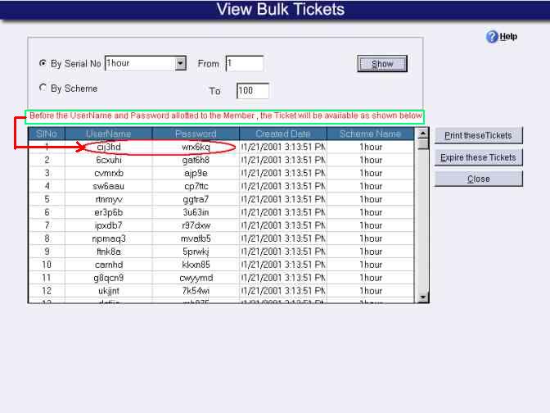Image resolution: width=550 pixels, height=413 pixels.
Task: Click Print these Tickets button
Action: coord(478,136)
